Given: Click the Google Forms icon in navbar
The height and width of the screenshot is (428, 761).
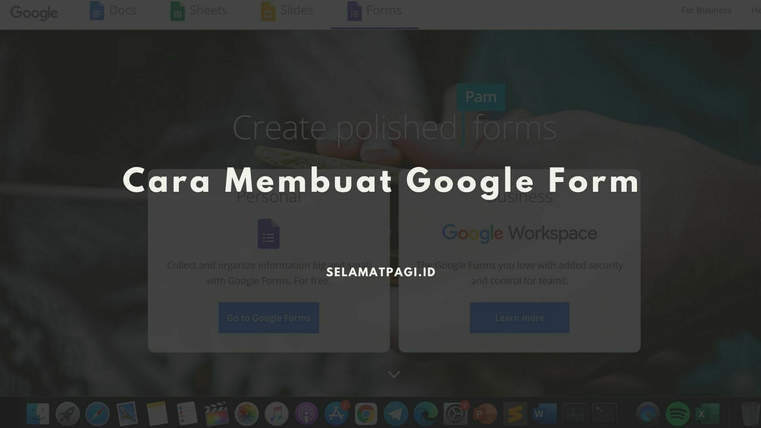Looking at the screenshot, I should tap(355, 10).
